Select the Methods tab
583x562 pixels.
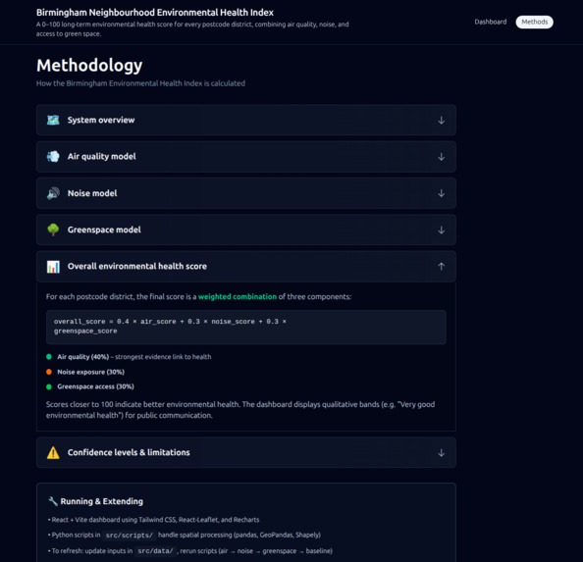pyautogui.click(x=534, y=22)
